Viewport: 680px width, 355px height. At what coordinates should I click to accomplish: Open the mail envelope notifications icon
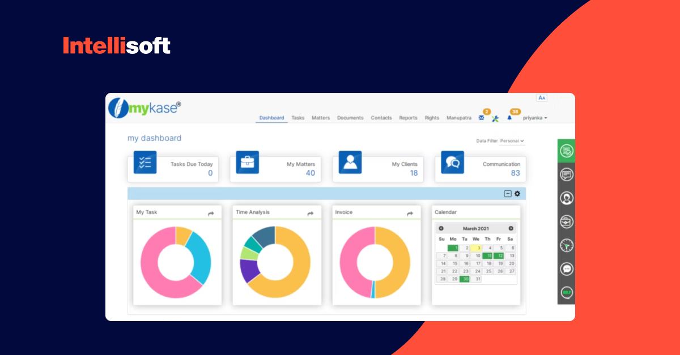482,118
